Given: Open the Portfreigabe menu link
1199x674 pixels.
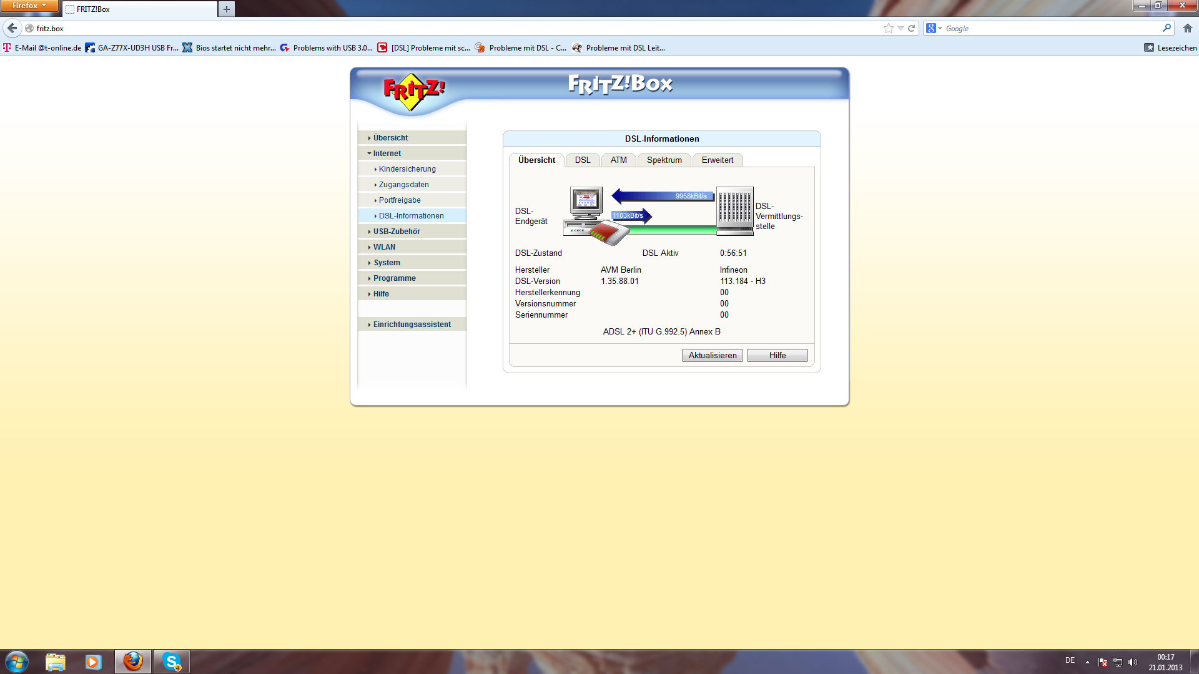Looking at the screenshot, I should pyautogui.click(x=399, y=200).
